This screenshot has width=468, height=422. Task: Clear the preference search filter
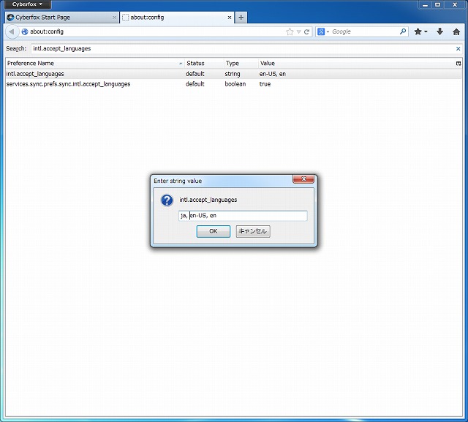[x=458, y=49]
